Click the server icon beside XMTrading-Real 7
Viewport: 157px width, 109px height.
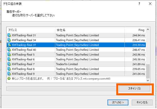click(9, 64)
